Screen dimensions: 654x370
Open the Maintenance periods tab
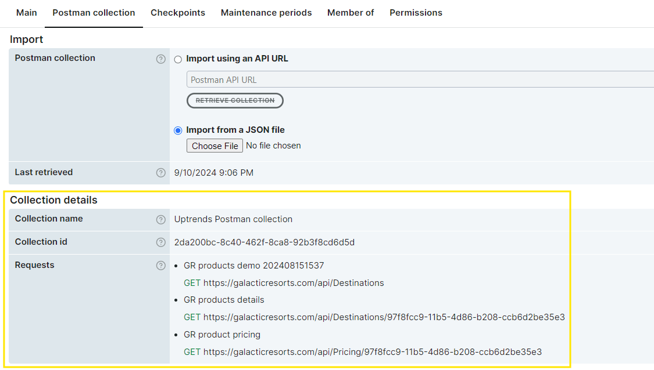pos(266,13)
